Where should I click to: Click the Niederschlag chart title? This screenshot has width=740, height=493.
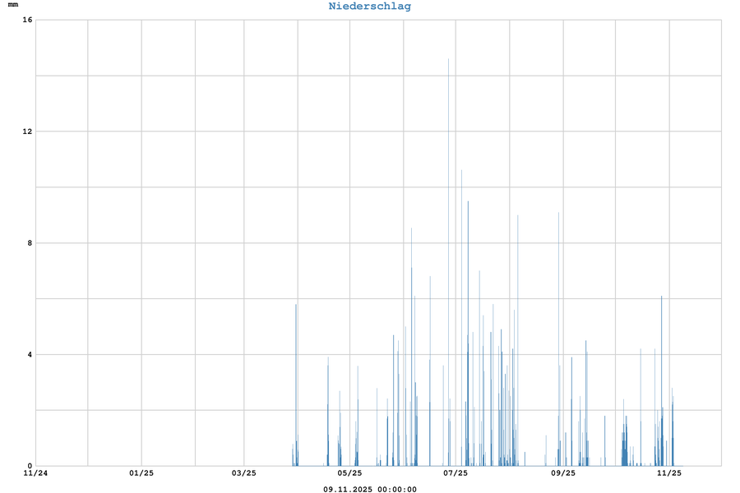(369, 7)
